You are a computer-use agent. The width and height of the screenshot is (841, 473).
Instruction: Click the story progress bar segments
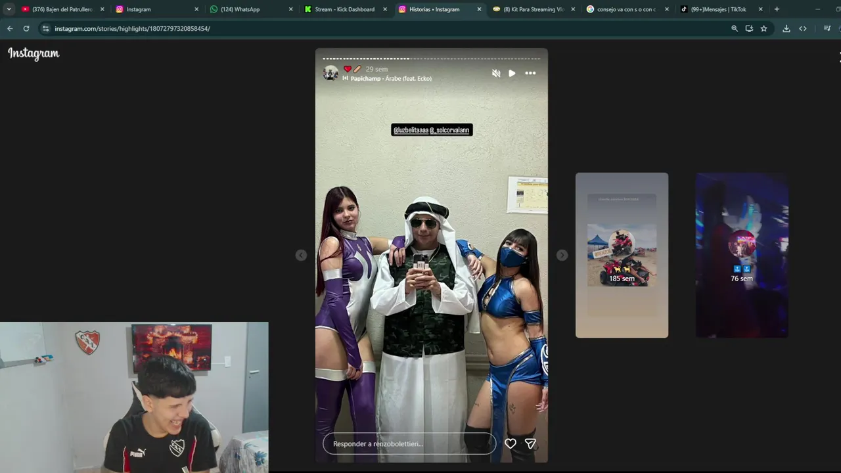pyautogui.click(x=431, y=58)
